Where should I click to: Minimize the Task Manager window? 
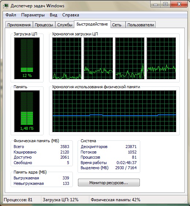(156, 4)
